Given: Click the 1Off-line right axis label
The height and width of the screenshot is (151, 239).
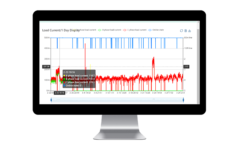Looking at the screenshot, I should [x=188, y=48].
